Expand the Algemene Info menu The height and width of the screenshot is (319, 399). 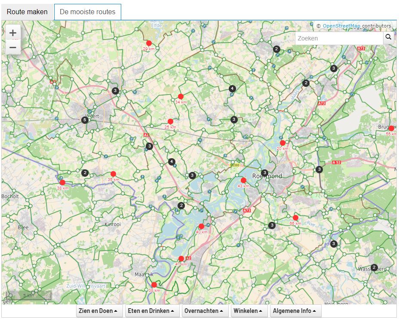(295, 310)
